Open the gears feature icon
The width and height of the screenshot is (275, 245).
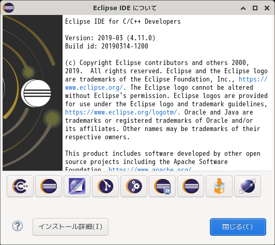[134, 186]
